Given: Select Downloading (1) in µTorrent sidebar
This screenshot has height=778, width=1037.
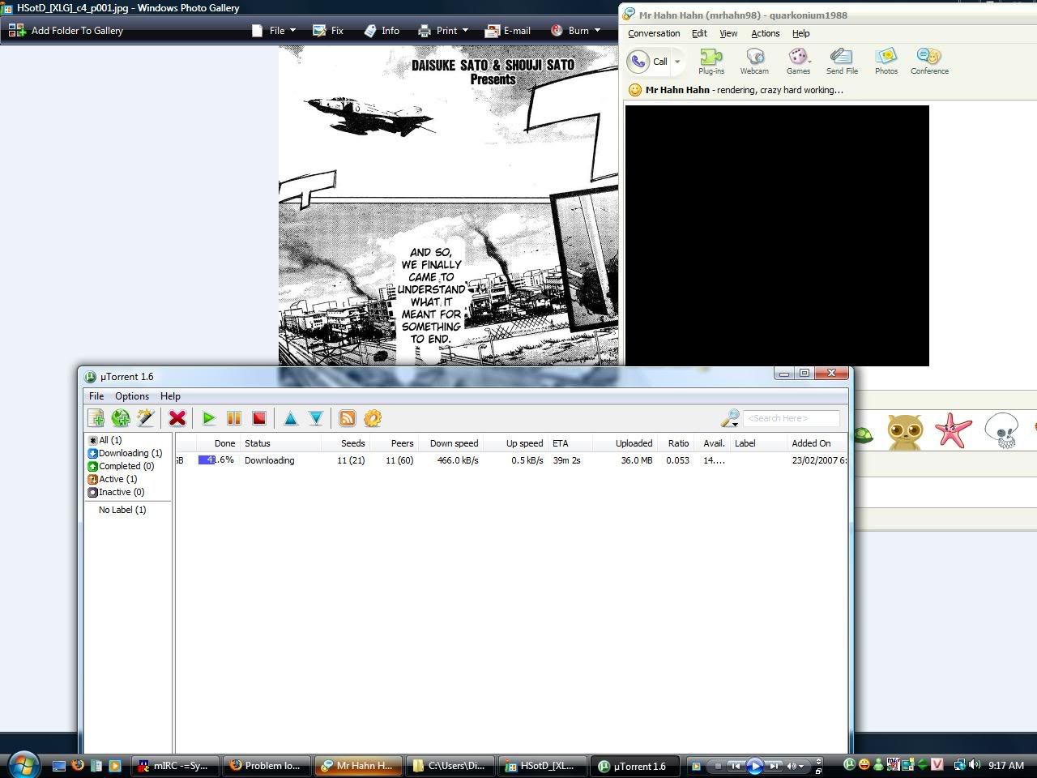Looking at the screenshot, I should (x=125, y=453).
